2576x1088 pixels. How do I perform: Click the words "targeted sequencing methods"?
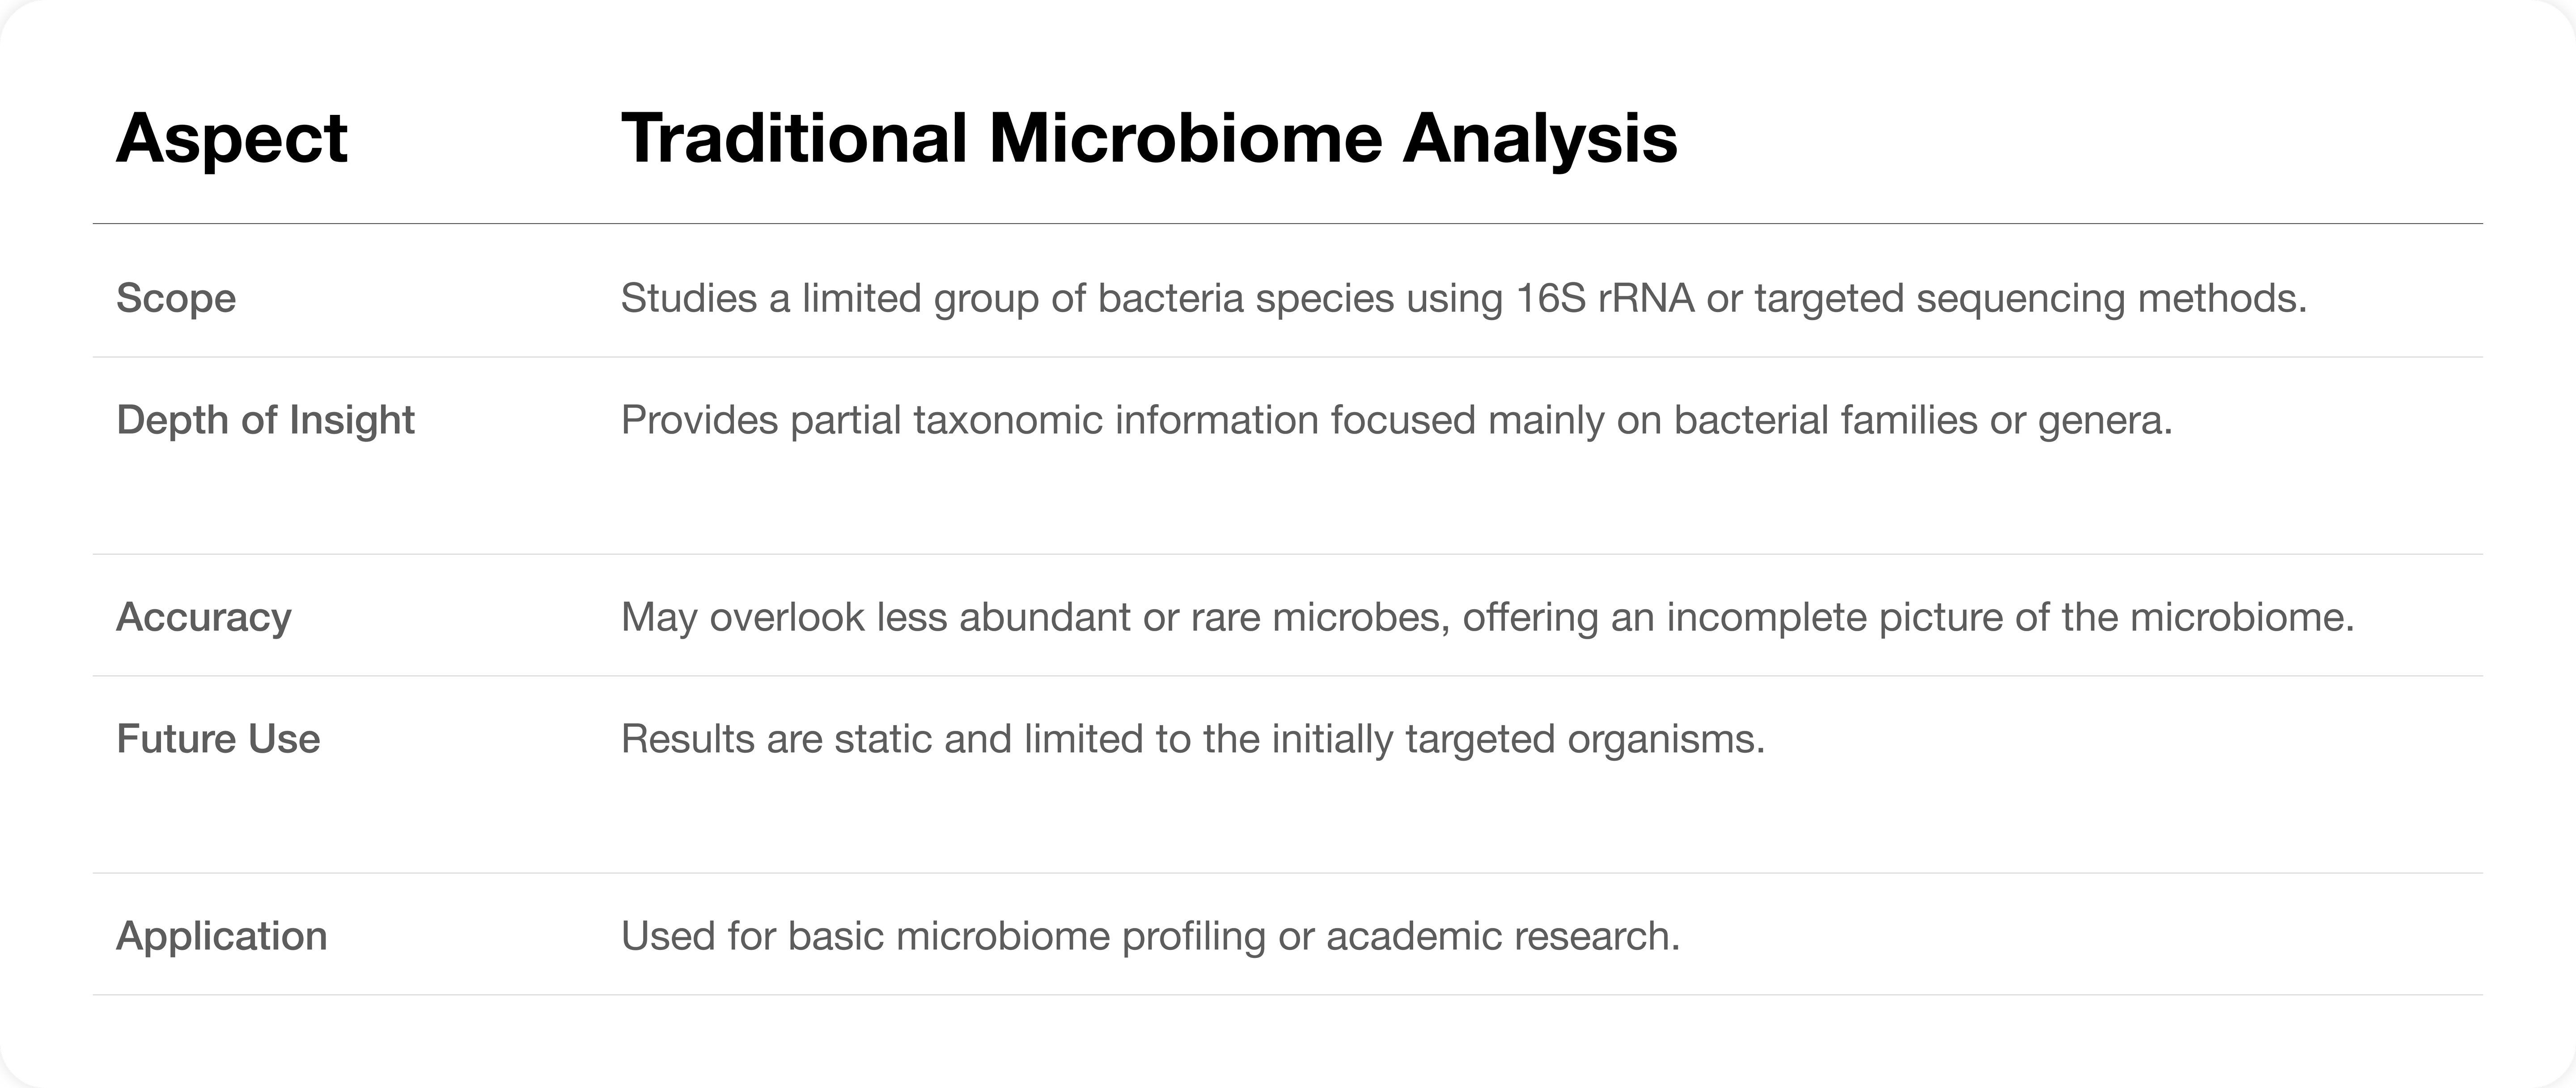pyautogui.click(x=2029, y=298)
